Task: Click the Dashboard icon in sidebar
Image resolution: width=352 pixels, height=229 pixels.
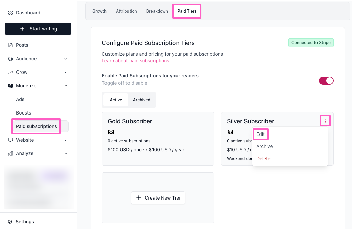Action: click(x=10, y=13)
